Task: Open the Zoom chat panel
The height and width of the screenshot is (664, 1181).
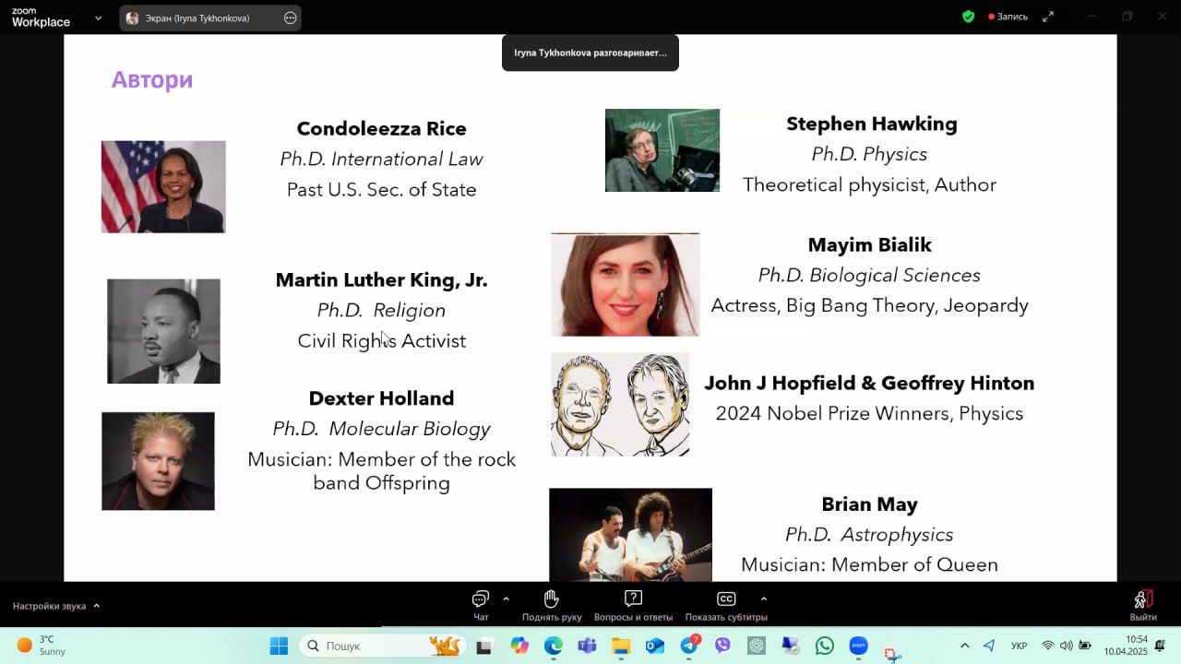Action: pyautogui.click(x=481, y=604)
